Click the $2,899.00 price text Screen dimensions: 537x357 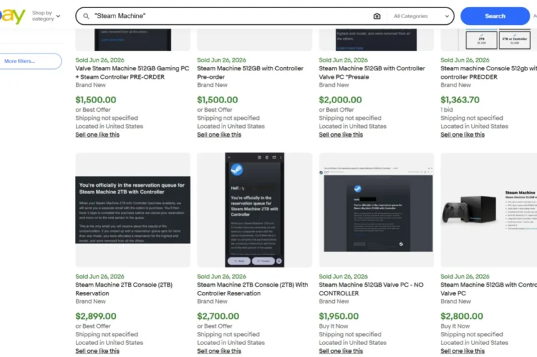(96, 316)
